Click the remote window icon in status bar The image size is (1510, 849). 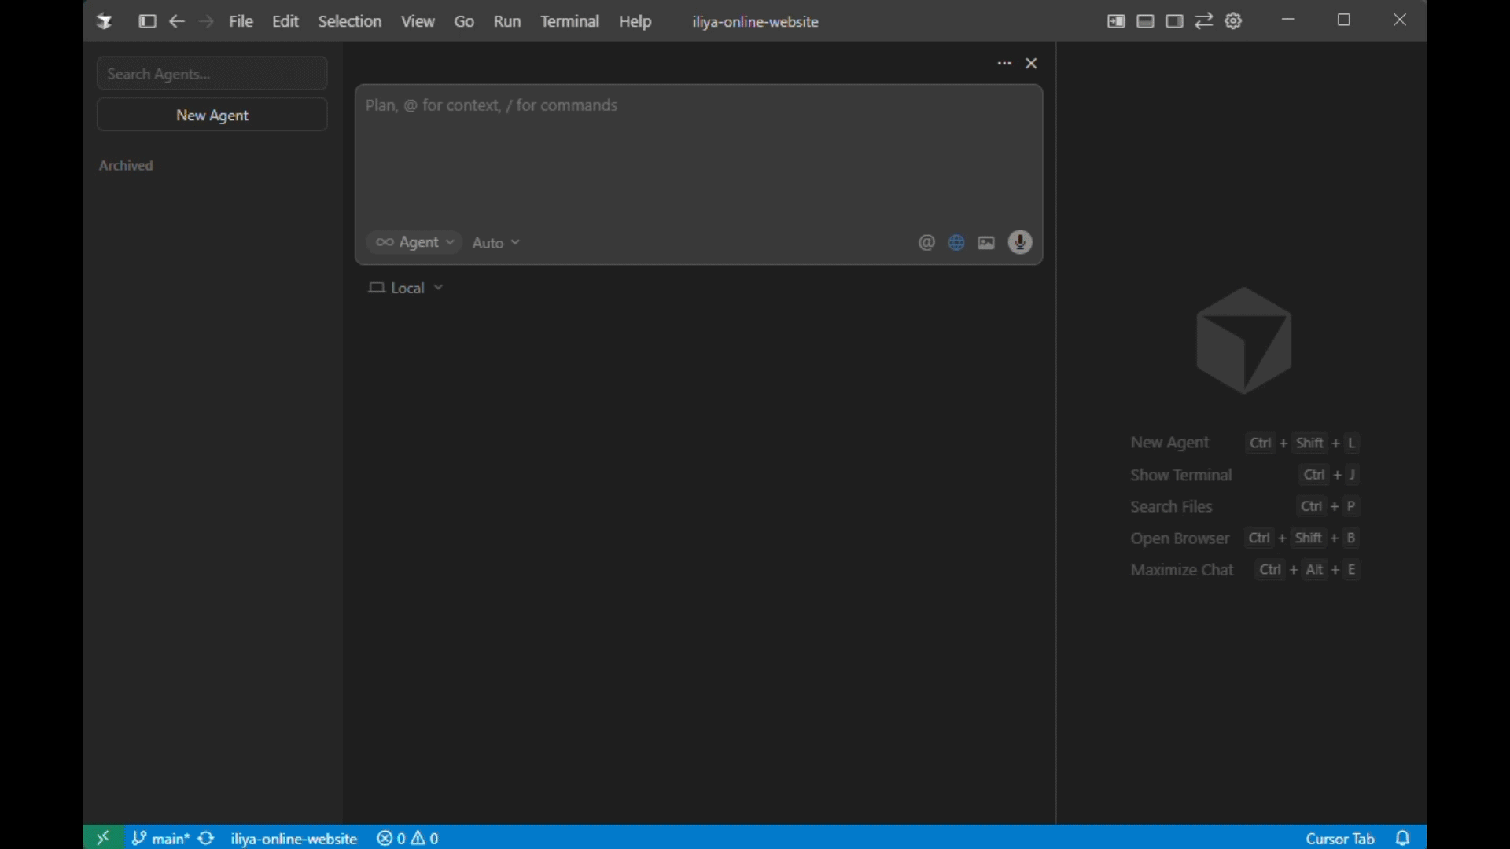(103, 838)
